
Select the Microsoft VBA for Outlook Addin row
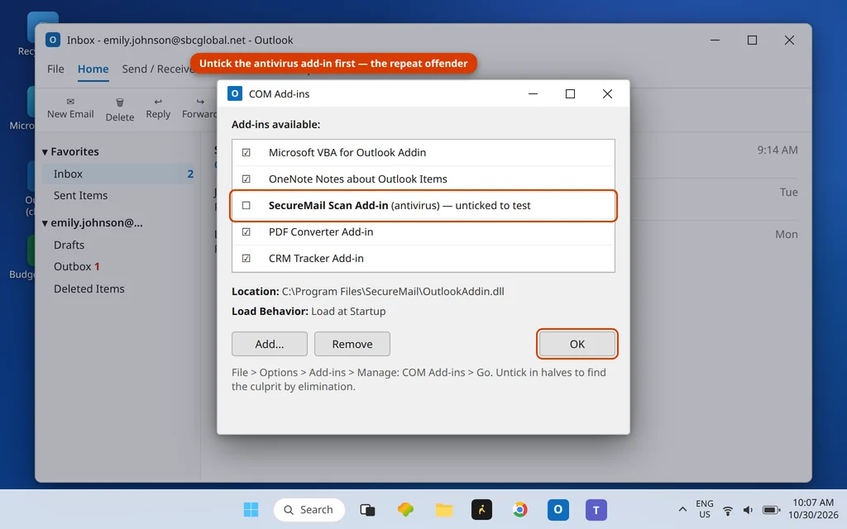pos(423,153)
